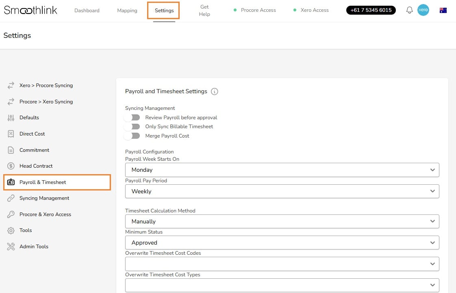Select the Admin Tools wrench icon
Viewport: 456px width, 293px height.
pyautogui.click(x=10, y=246)
